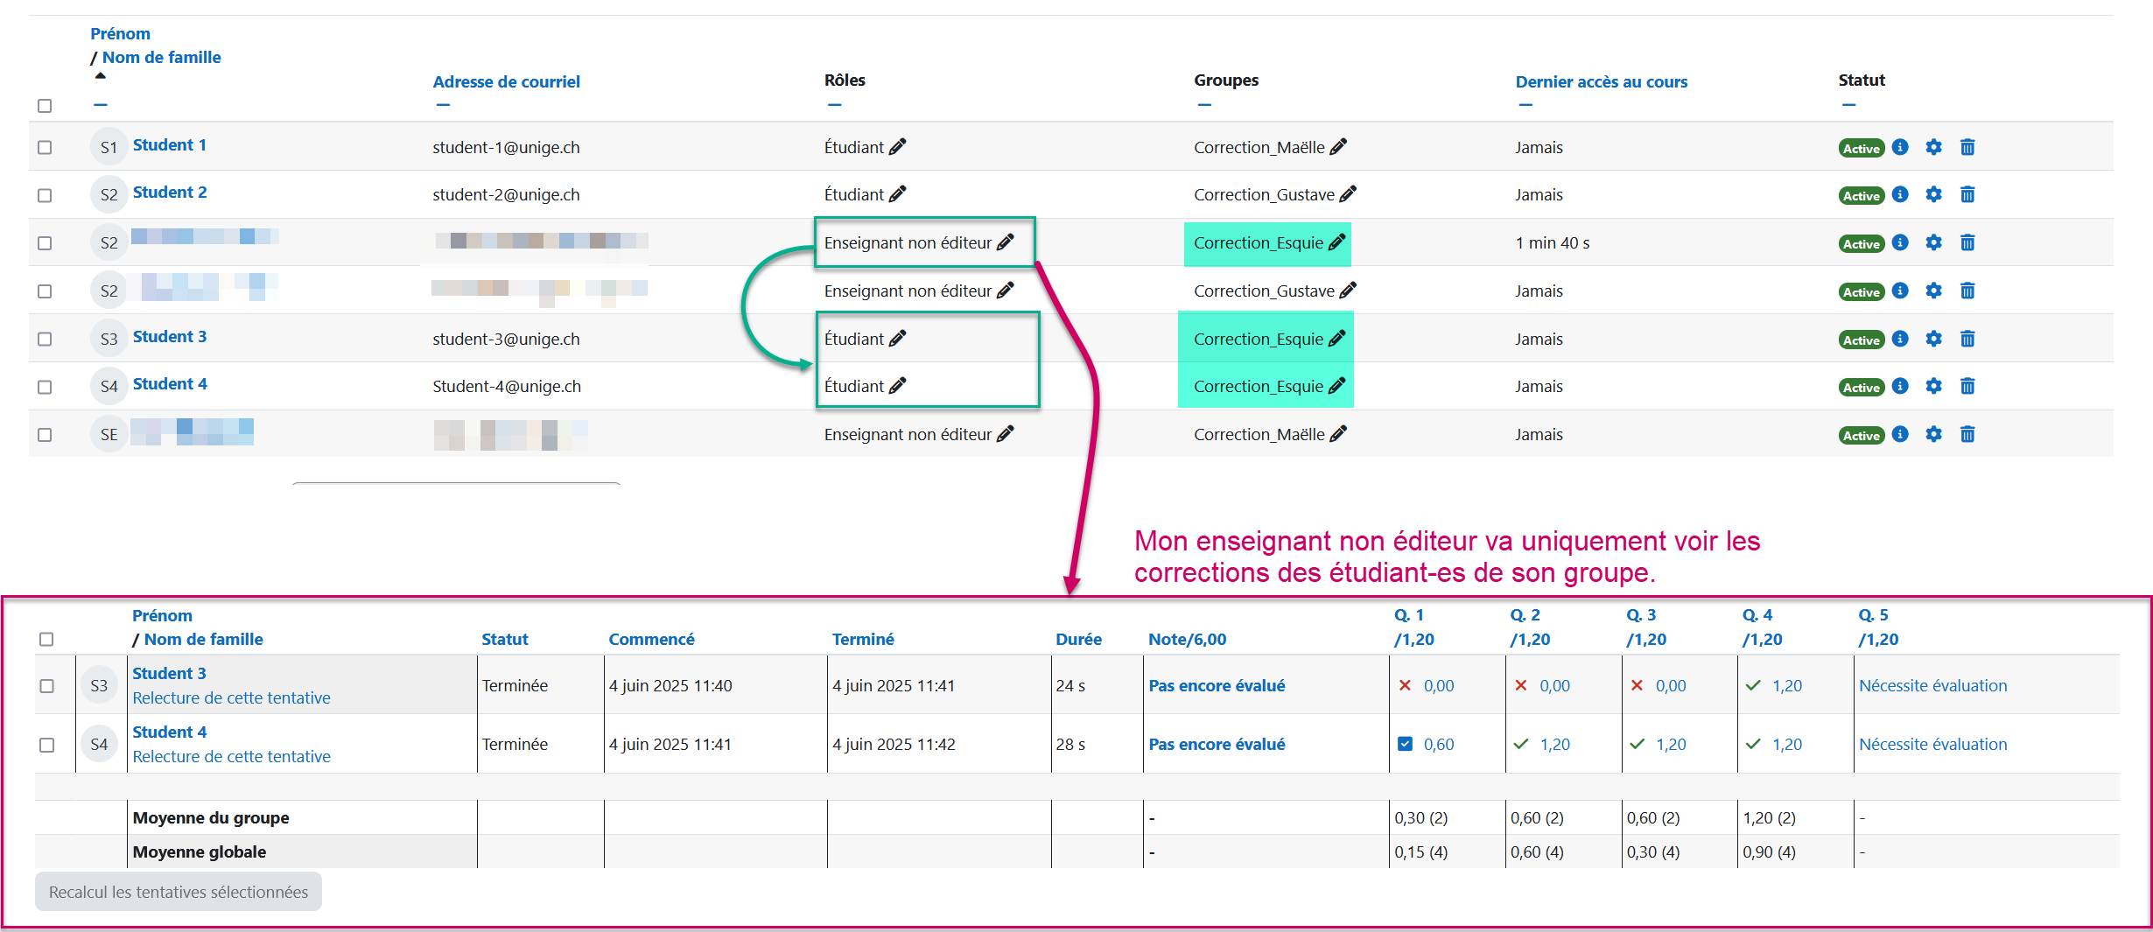This screenshot has height=932, width=2153.
Task: Click 'Recalcul les tentatives sélectionnées' button
Action: (179, 892)
